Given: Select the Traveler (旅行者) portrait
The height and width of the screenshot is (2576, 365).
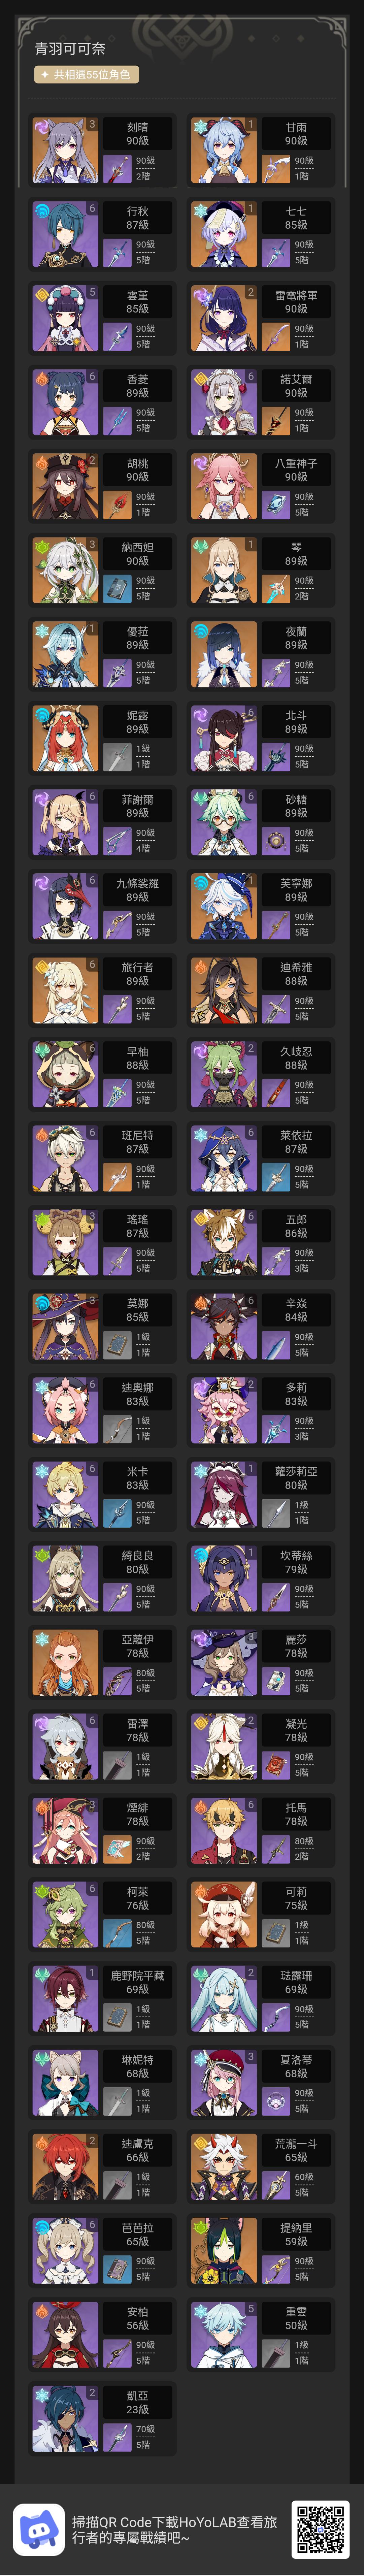Looking at the screenshot, I should (x=65, y=991).
